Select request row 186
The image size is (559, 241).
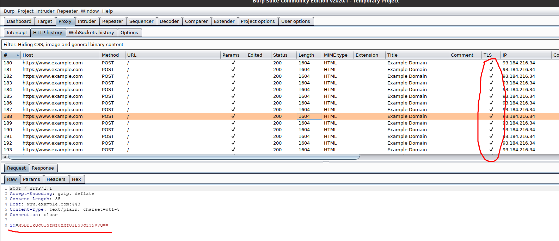coord(280,103)
